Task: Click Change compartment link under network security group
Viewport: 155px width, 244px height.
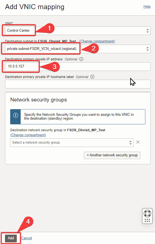Action: click(28, 135)
